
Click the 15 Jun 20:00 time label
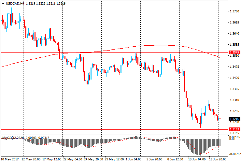218,159
